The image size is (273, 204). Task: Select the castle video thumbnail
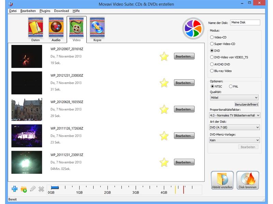(x=27, y=109)
